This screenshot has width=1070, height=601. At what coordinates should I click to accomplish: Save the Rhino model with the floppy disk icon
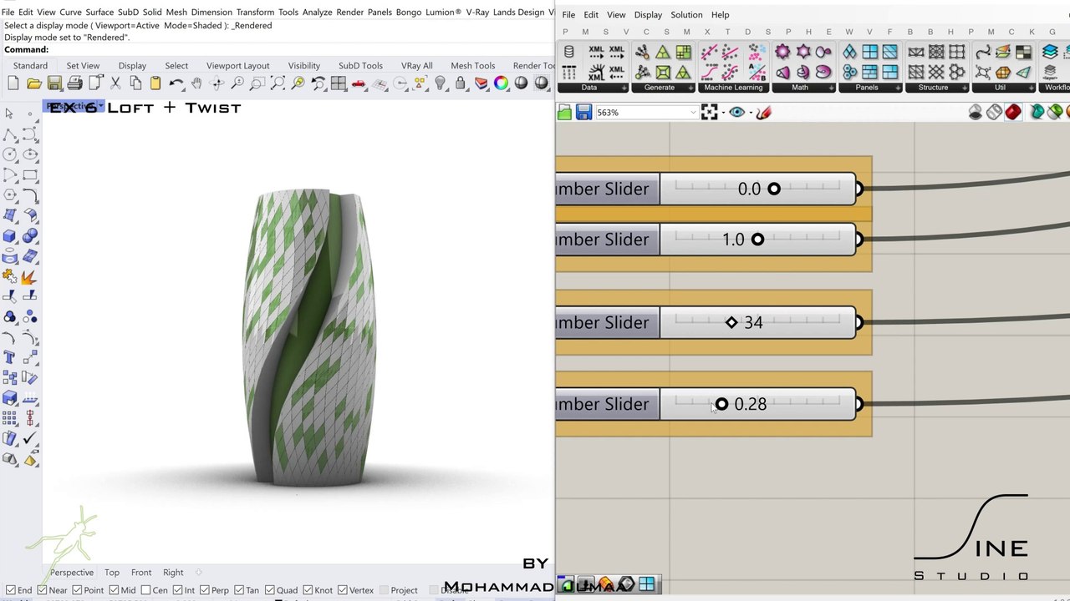tap(54, 83)
